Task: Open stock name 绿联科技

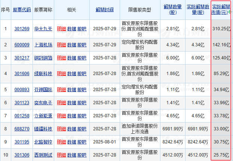Action: click(43, 74)
